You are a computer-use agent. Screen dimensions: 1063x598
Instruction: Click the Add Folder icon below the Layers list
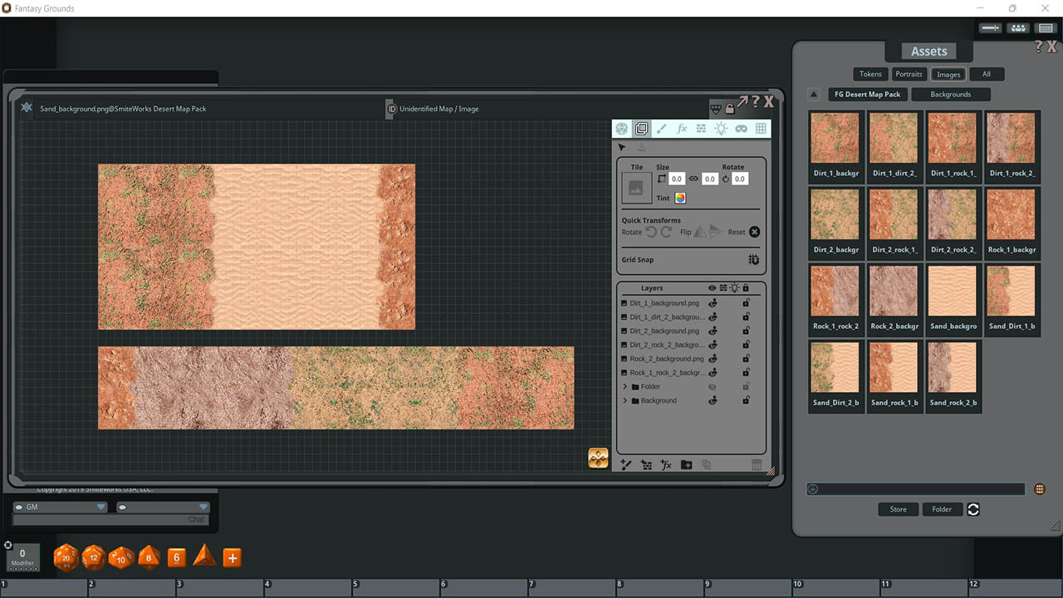pyautogui.click(x=686, y=464)
